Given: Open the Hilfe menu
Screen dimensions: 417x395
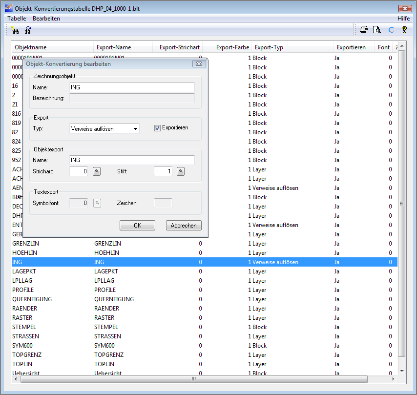Looking at the screenshot, I should click(403, 19).
